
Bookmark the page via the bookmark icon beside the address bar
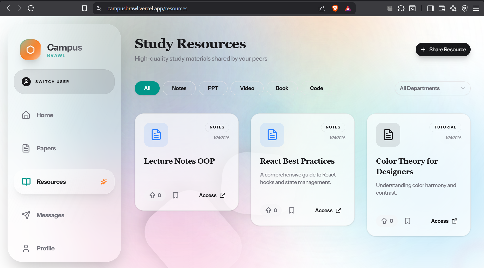pos(84,8)
